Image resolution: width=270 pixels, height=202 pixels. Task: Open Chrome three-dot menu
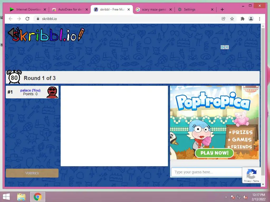point(259,19)
